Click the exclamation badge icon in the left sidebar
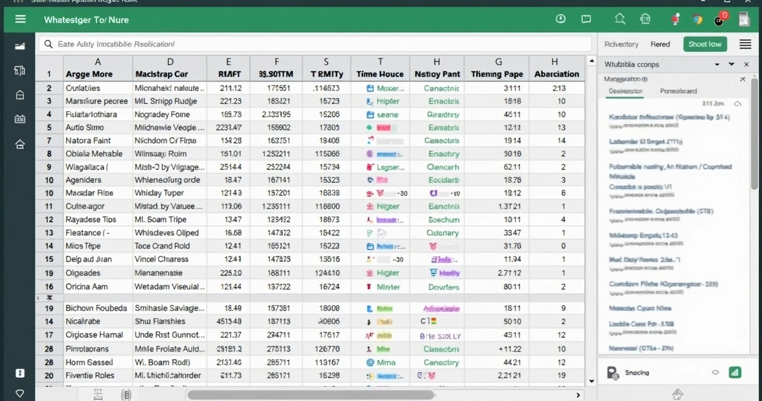Screen dimensions: 762x401 pyautogui.click(x=20, y=373)
